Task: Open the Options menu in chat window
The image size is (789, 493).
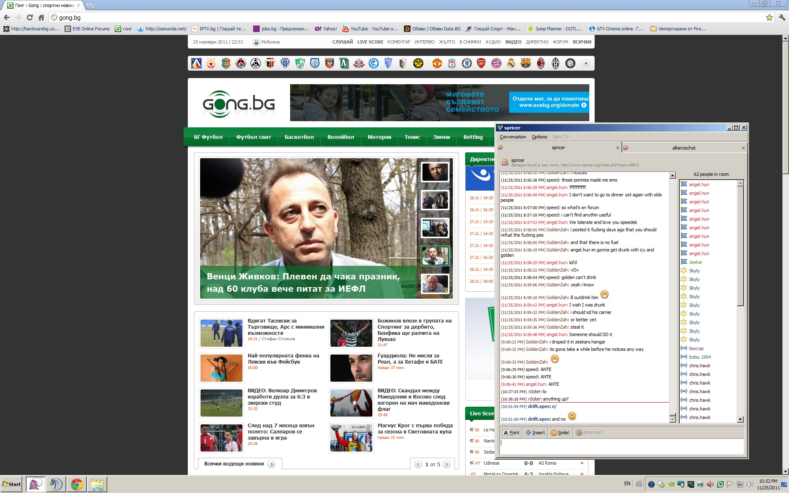Action: [x=539, y=137]
